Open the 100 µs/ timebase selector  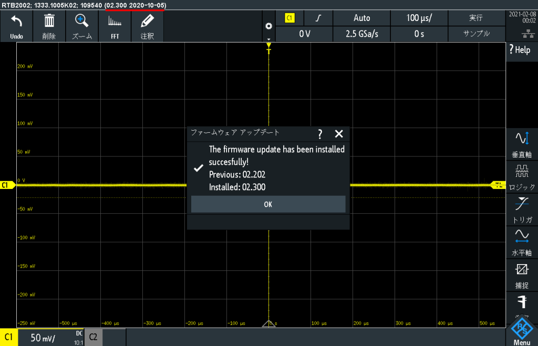tap(419, 18)
